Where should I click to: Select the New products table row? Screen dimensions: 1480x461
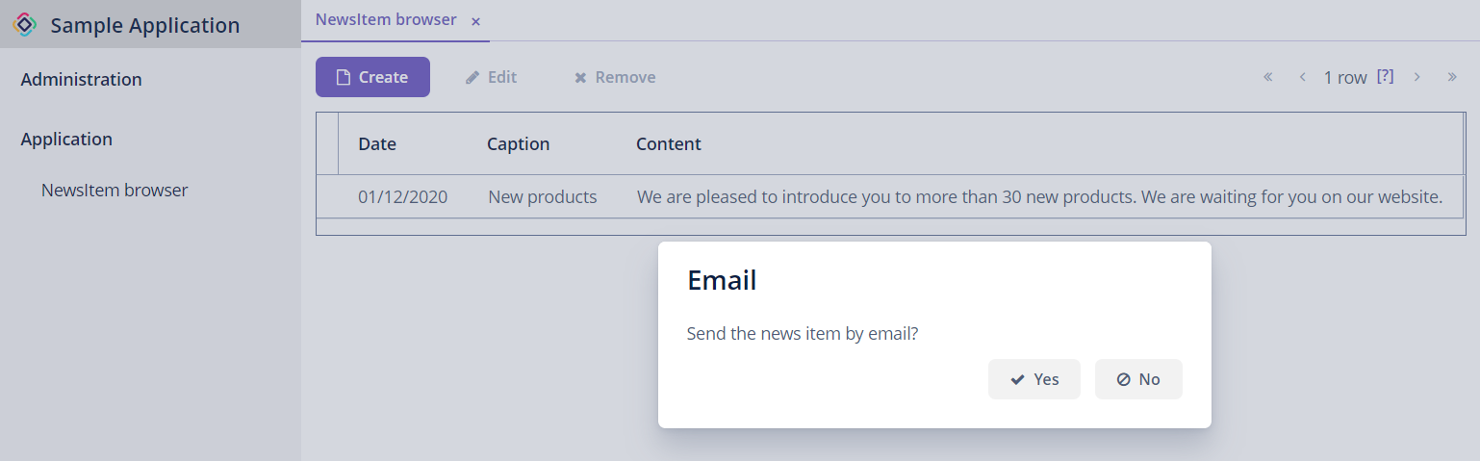[x=542, y=197]
